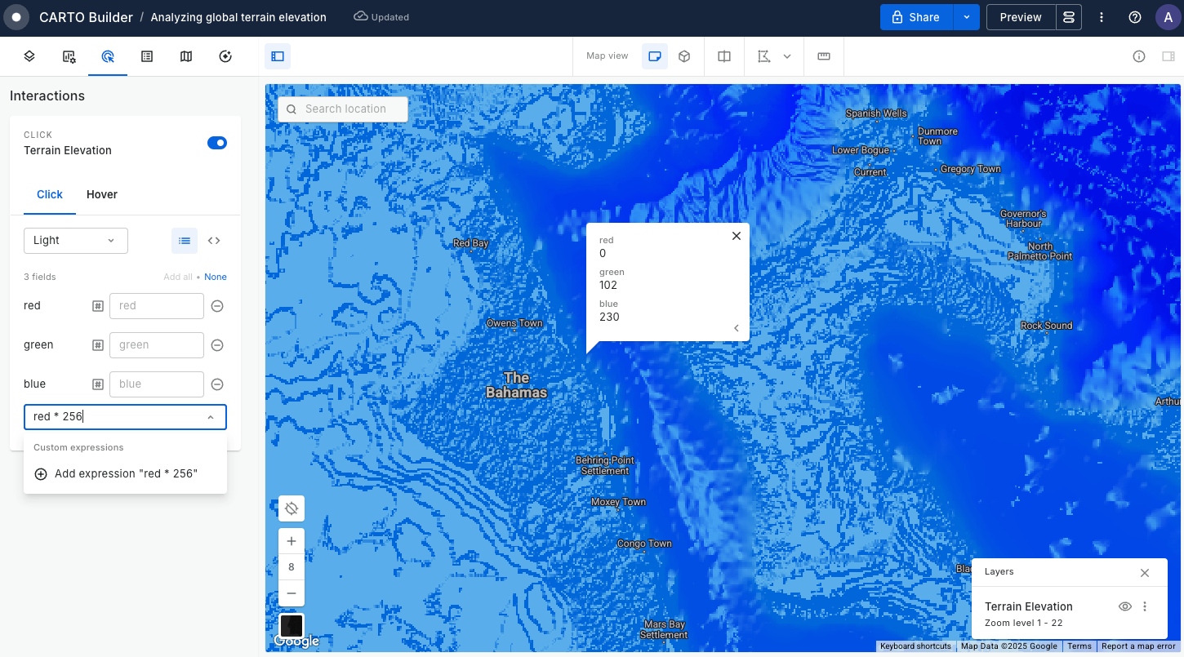The height and width of the screenshot is (657, 1184).
Task: Open the Light style dropdown
Action: pos(75,241)
